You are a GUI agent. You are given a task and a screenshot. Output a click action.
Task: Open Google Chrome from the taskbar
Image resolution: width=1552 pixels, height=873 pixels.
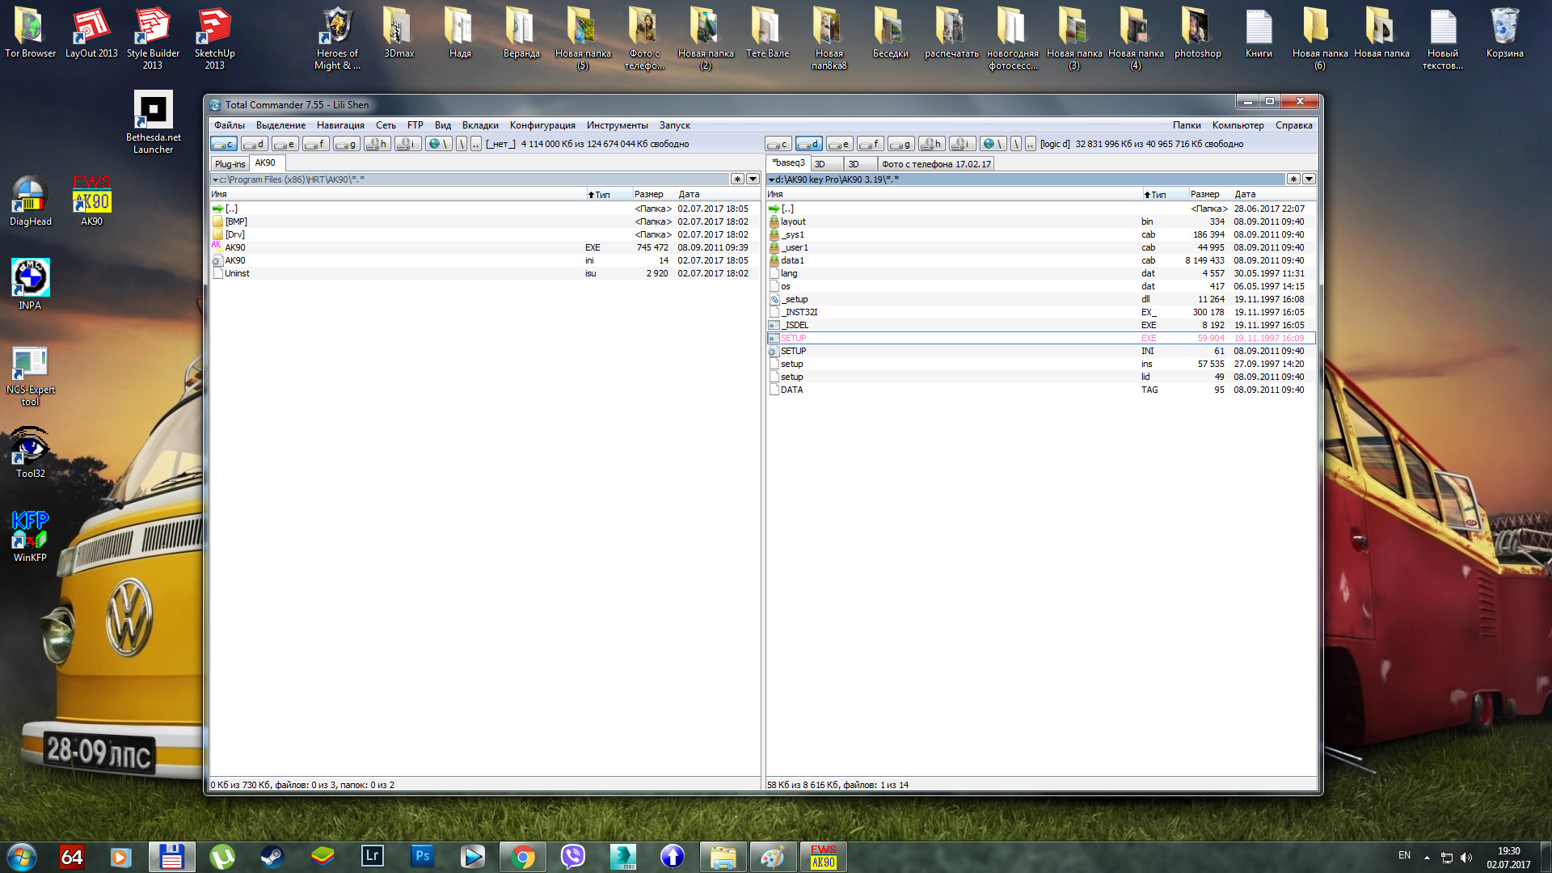[x=522, y=857]
